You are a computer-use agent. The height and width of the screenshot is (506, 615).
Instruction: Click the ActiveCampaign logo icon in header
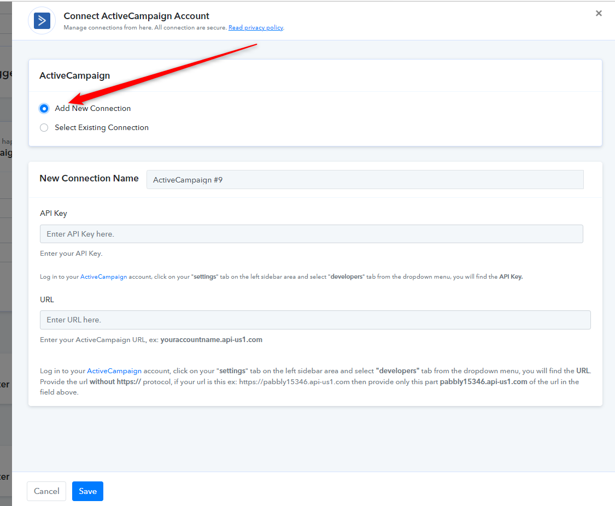(x=42, y=21)
